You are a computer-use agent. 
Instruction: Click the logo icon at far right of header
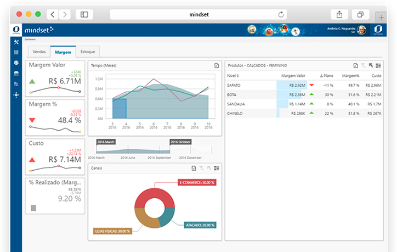[378, 30]
